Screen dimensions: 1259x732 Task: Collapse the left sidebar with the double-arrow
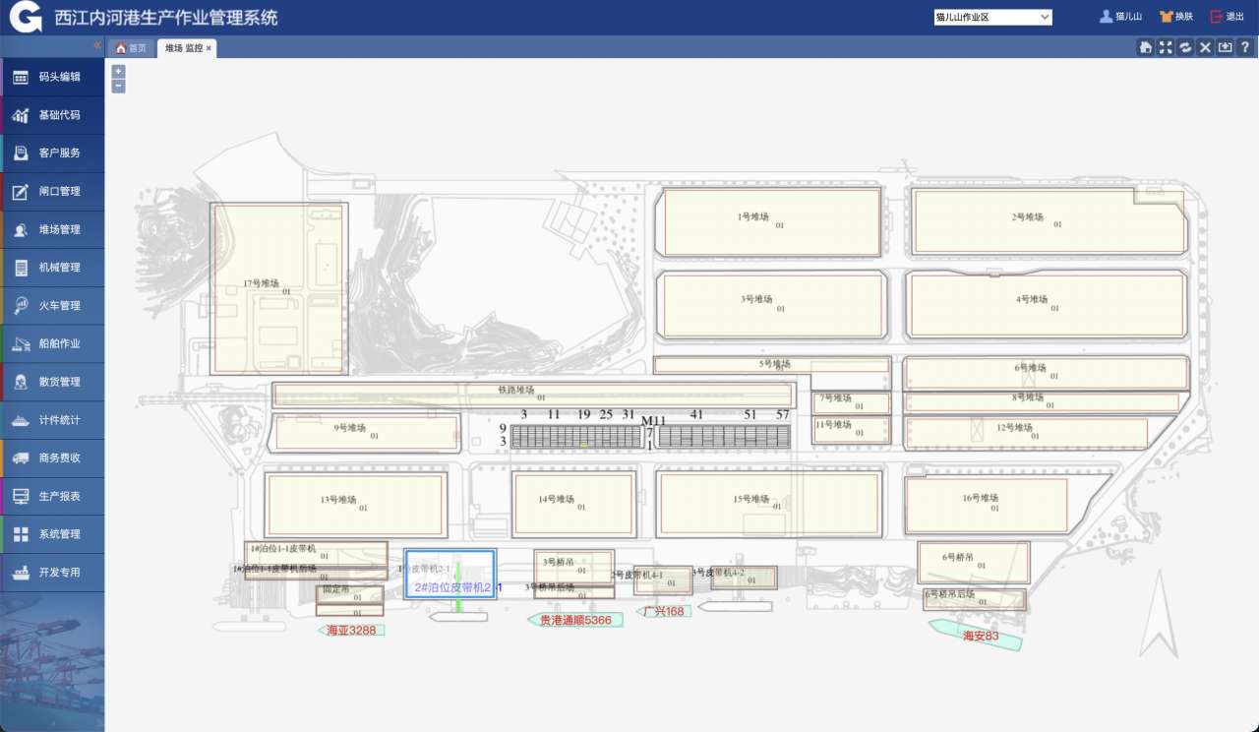click(97, 46)
